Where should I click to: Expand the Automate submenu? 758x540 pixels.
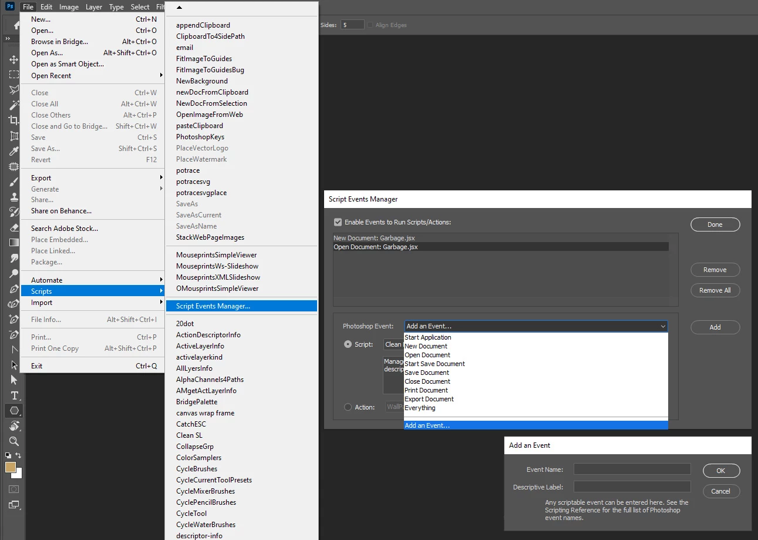(93, 280)
